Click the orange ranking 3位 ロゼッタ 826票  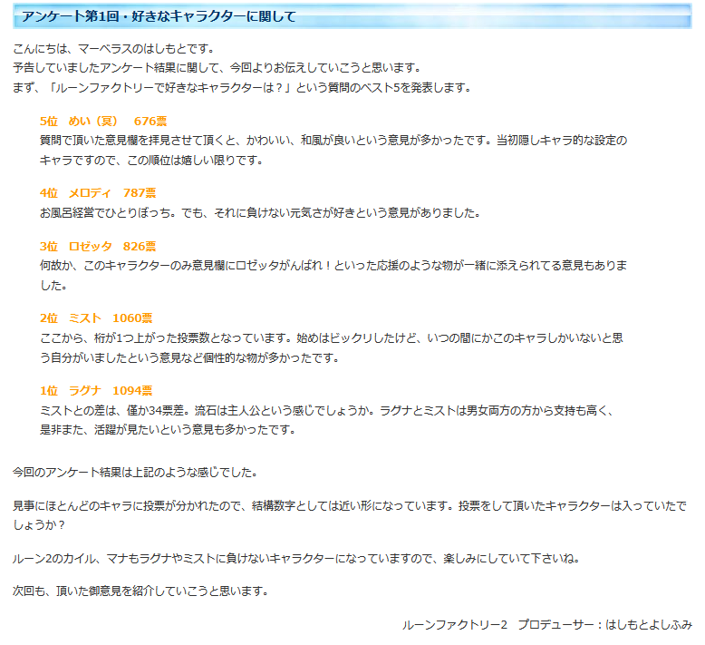98,247
